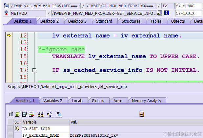Click the gear icon left of METHOD field
The height and width of the screenshot is (138, 203).
point(6,13)
